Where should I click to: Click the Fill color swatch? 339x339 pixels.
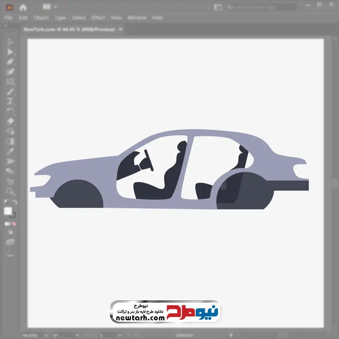(x=8, y=211)
